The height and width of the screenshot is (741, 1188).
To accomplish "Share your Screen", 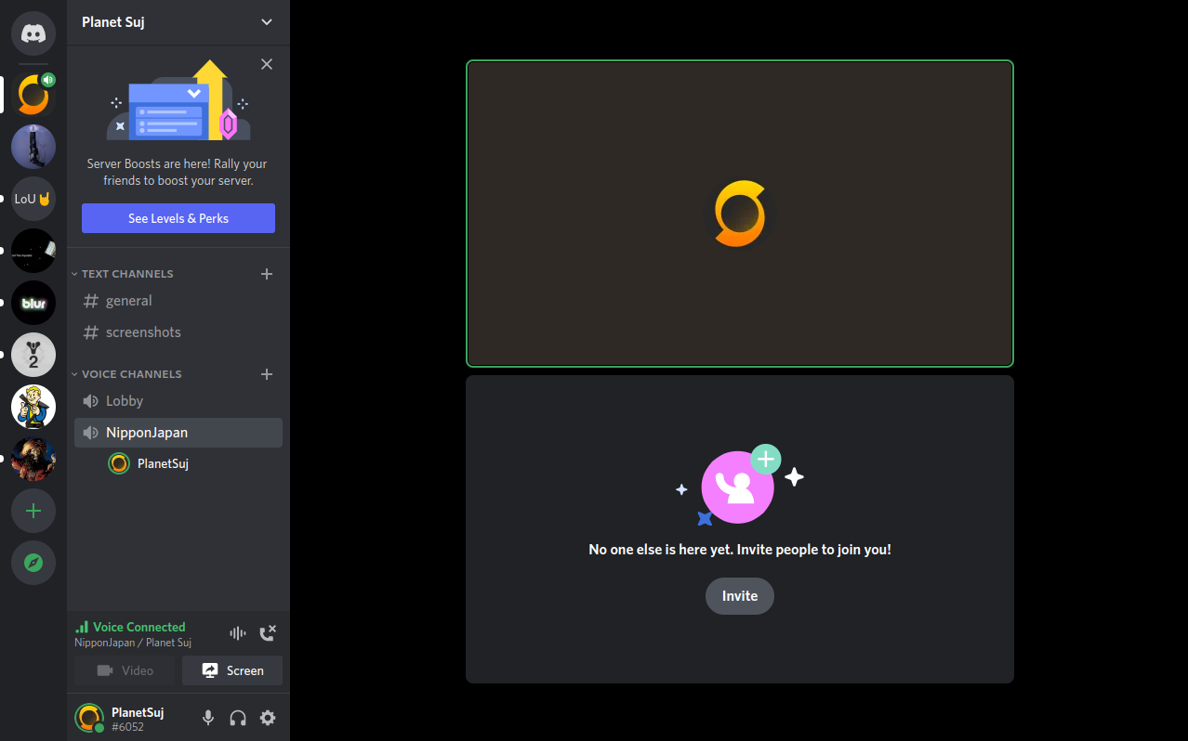I will tap(232, 670).
